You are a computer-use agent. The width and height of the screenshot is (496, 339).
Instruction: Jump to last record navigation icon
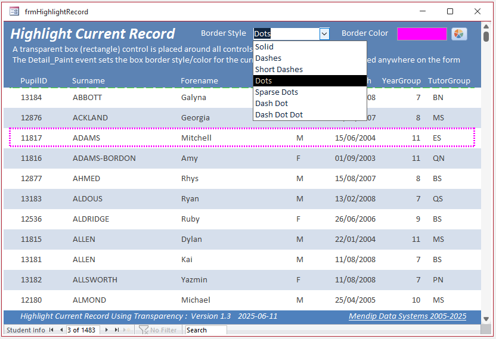(117, 330)
